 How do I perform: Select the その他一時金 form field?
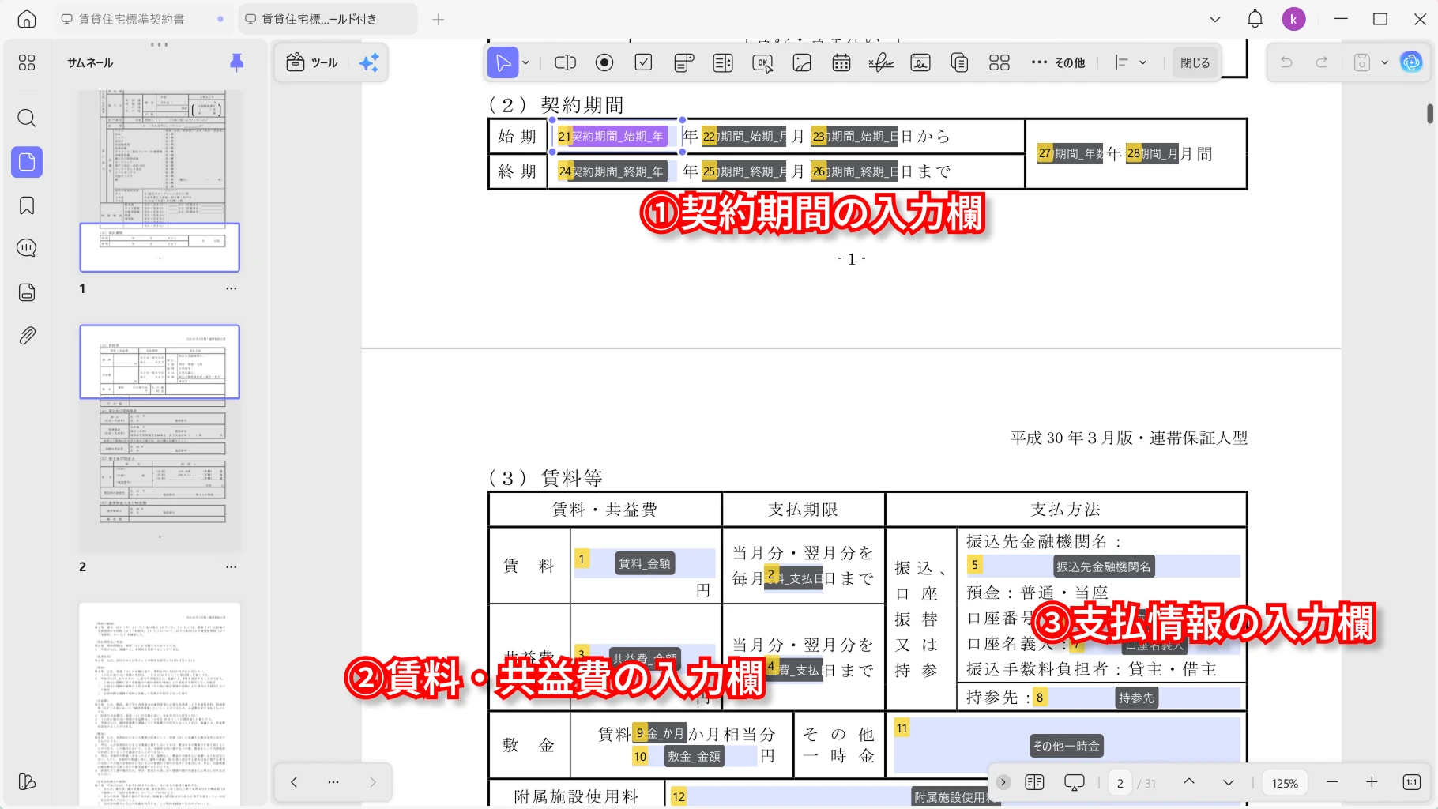coord(1067,746)
